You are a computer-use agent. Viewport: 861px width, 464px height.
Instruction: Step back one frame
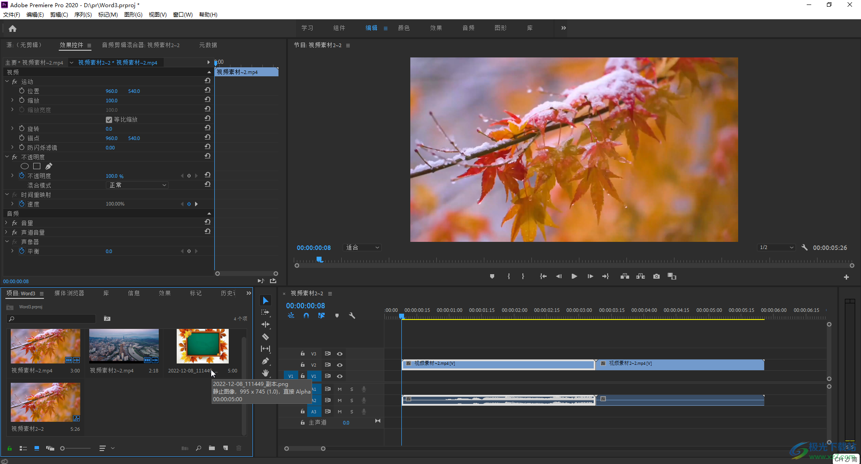pyautogui.click(x=559, y=276)
